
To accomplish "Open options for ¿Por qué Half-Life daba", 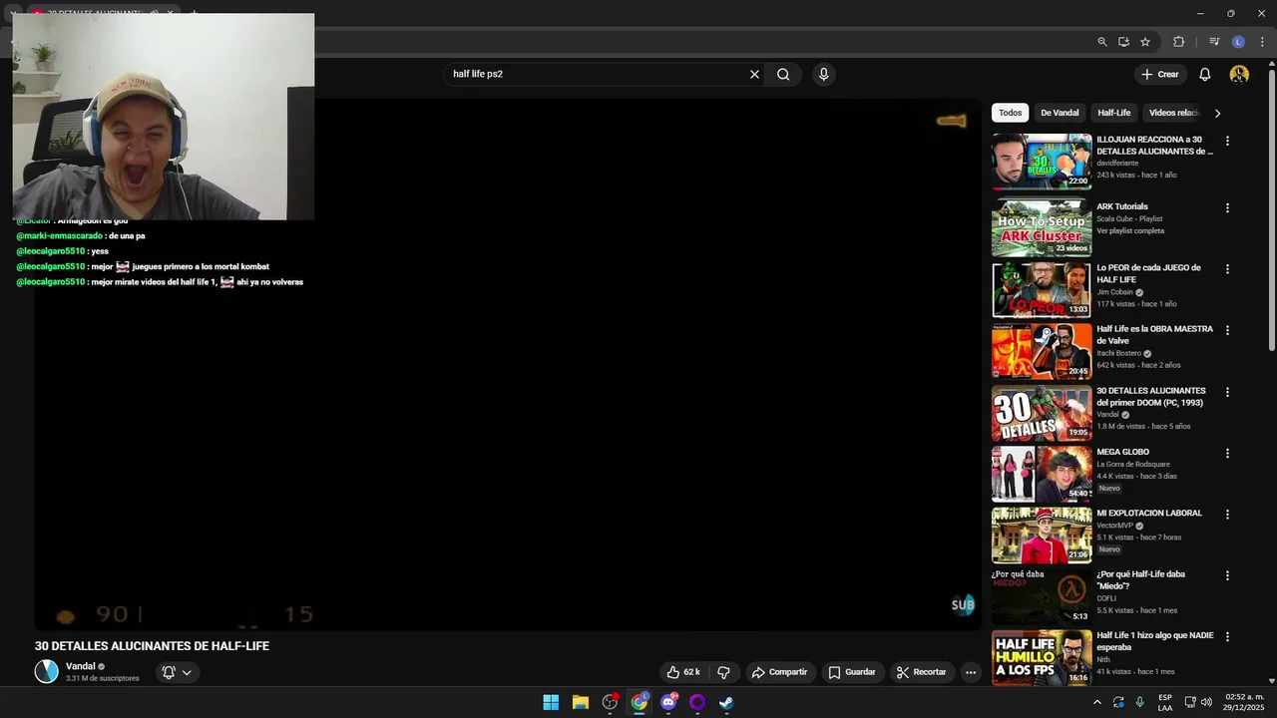I will tap(1227, 575).
